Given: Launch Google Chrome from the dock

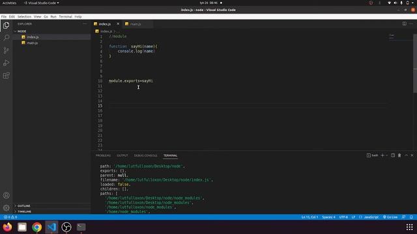Looking at the screenshot, I should pyautogui.click(x=36, y=227).
